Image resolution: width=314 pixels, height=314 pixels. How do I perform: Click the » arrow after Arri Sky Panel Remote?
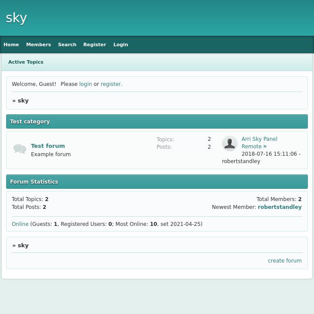click(x=265, y=147)
